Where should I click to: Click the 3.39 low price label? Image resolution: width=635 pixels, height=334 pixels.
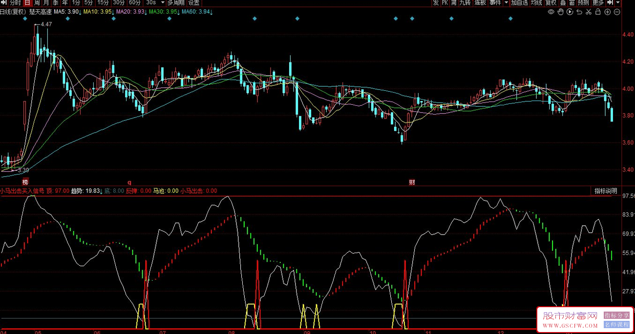23,170
